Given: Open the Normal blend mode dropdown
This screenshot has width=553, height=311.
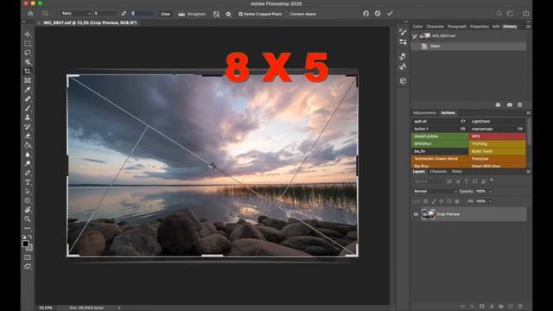Looking at the screenshot, I should click(435, 191).
